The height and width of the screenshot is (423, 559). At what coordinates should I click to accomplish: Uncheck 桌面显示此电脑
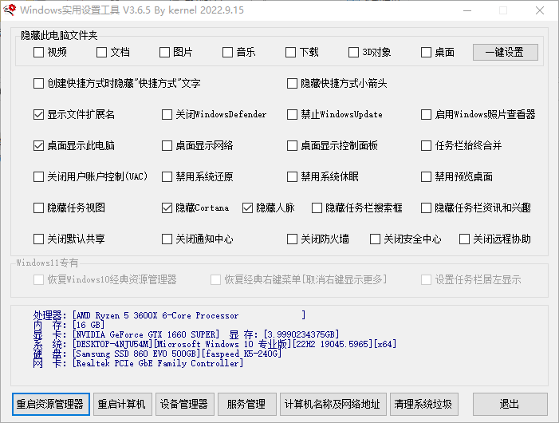pyautogui.click(x=38, y=145)
